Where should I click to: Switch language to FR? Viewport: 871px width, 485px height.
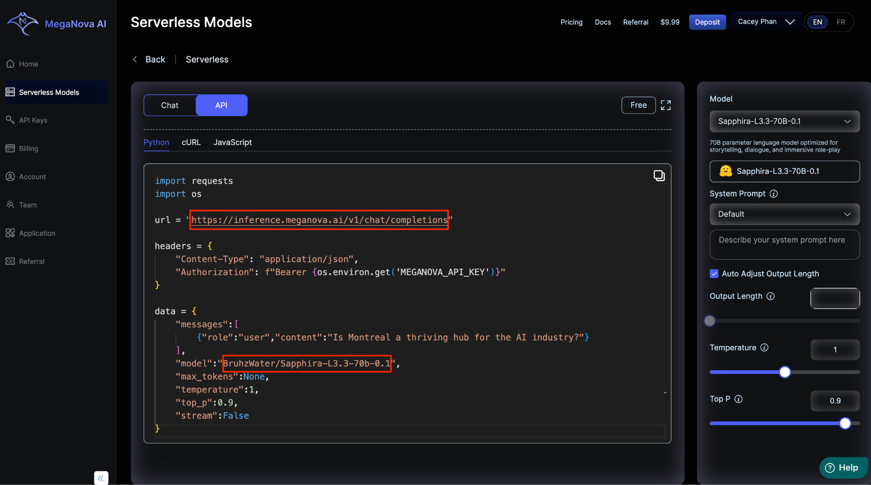[840, 22]
